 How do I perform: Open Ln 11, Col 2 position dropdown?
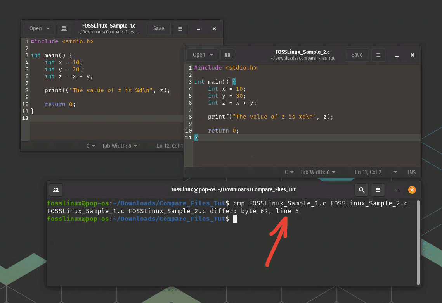click(376, 172)
